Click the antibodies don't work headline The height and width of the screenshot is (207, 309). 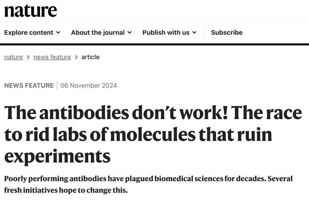click(x=153, y=134)
